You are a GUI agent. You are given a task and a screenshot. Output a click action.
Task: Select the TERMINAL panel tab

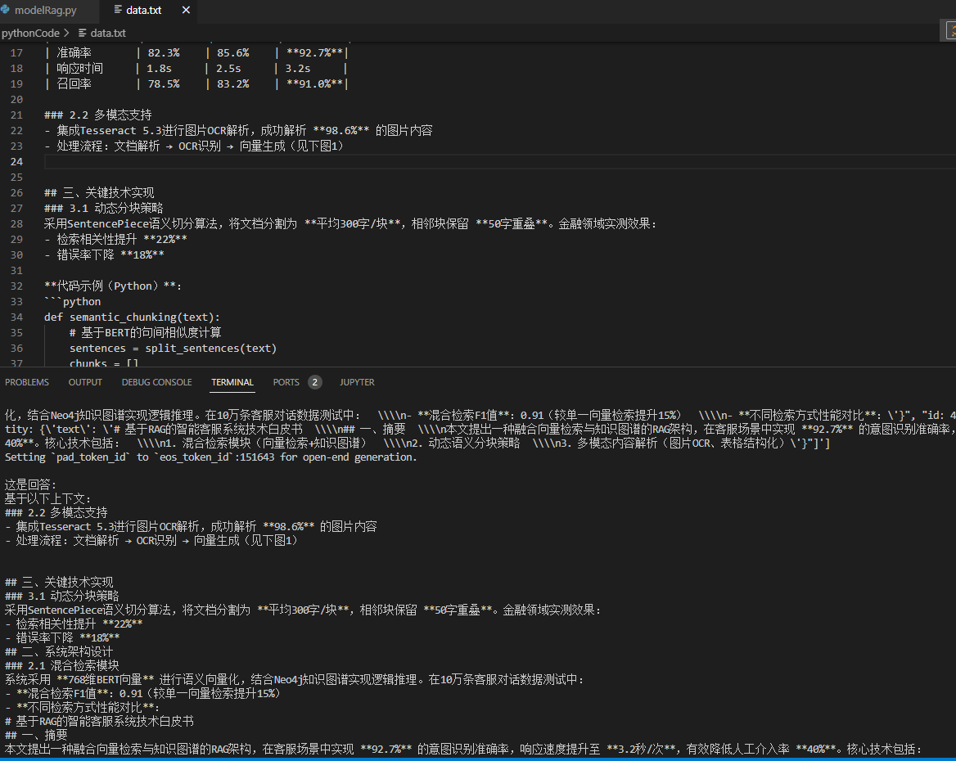tap(232, 382)
